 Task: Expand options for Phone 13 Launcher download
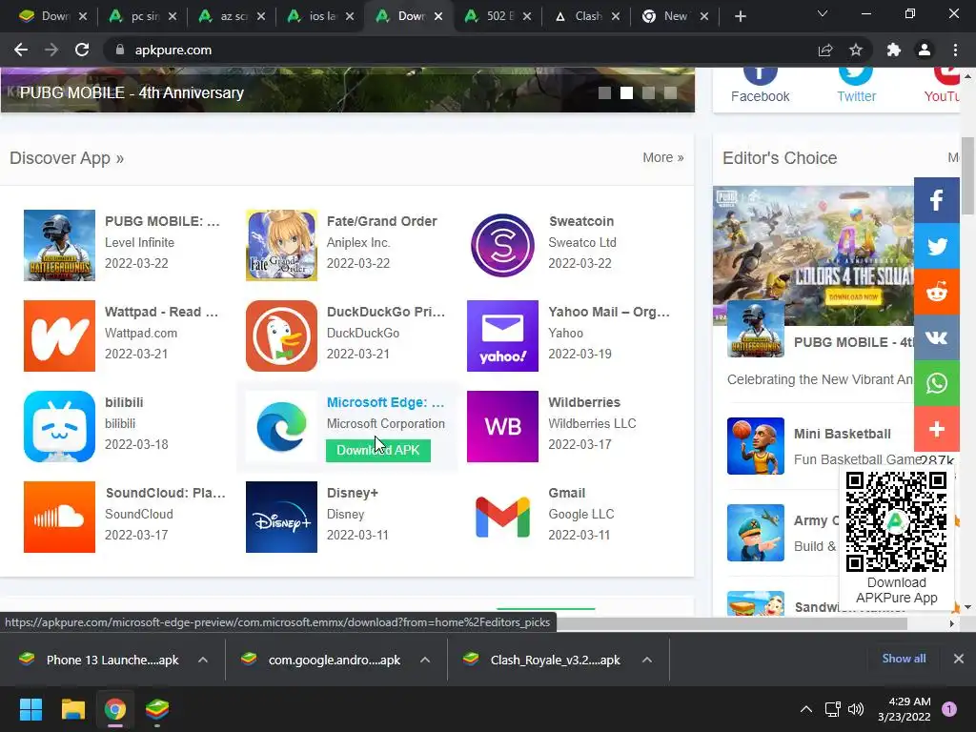(203, 660)
